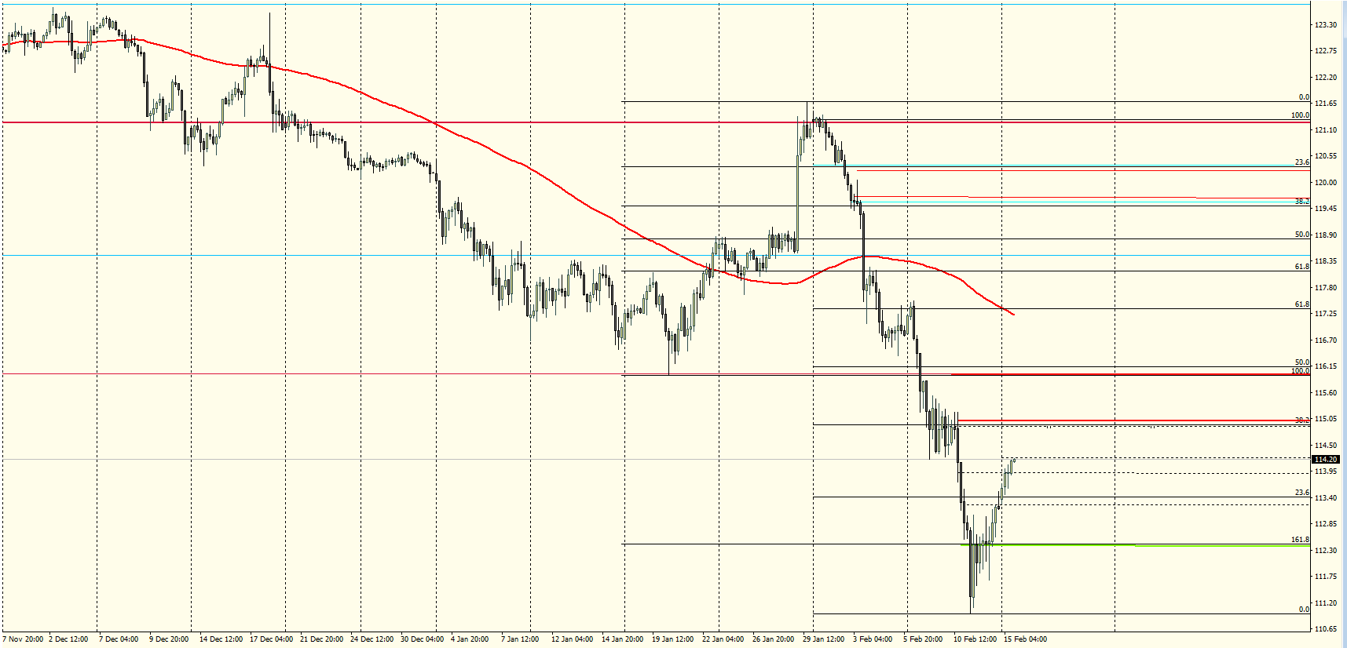The width and height of the screenshot is (1347, 648).
Task: Click the 14 Jan 20:00 time label
Action: (622, 639)
